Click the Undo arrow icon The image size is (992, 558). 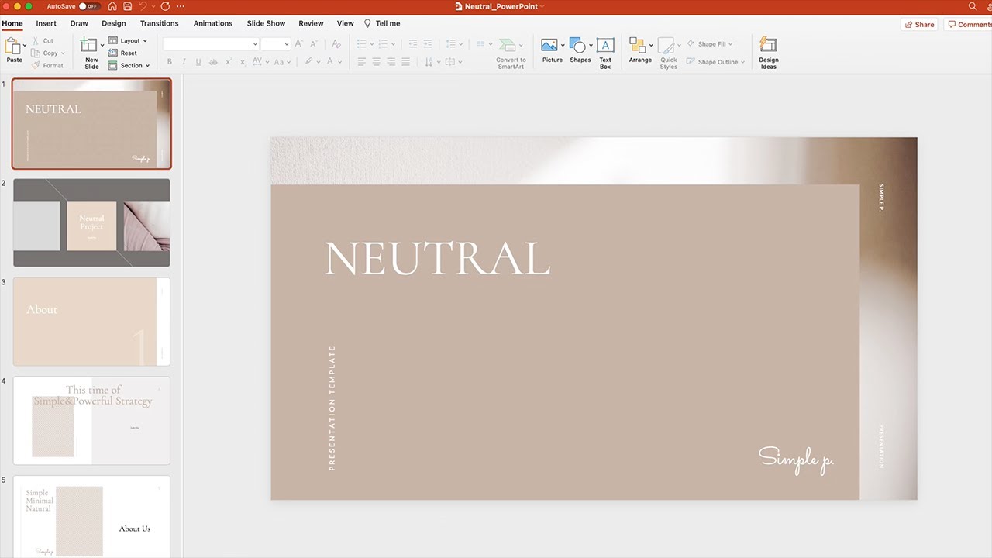143,6
